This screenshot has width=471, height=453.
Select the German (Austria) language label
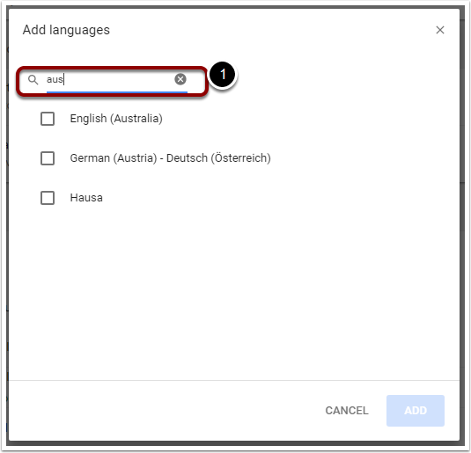pos(114,158)
